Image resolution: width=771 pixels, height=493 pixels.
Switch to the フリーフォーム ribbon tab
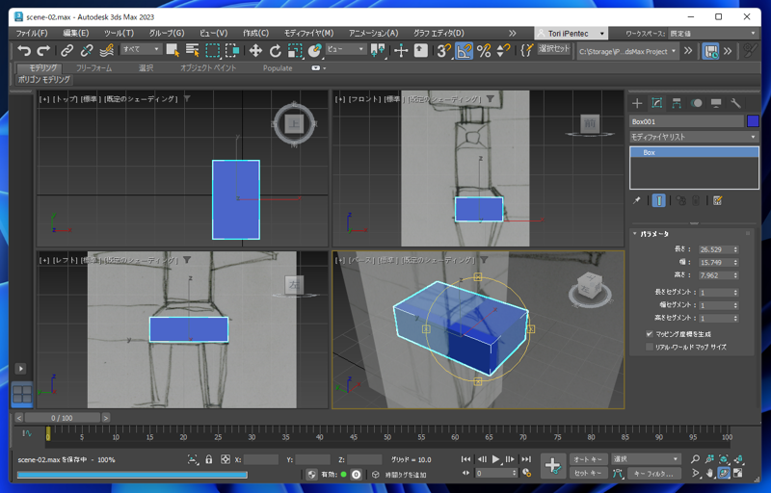(x=93, y=67)
